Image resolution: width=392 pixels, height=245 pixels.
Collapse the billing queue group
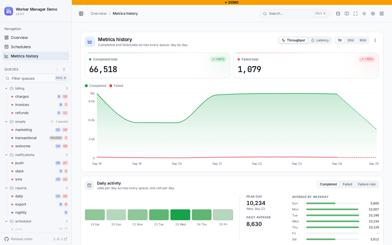[6, 88]
